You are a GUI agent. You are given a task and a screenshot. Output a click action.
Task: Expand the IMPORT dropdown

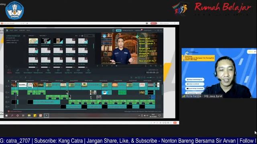point(32,36)
